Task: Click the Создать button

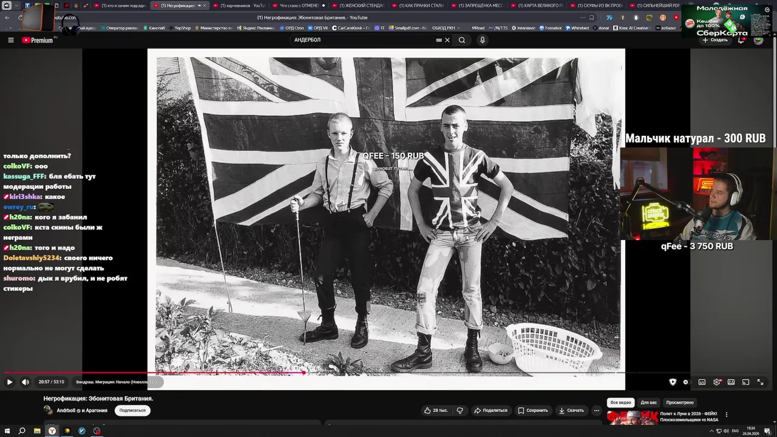Action: point(714,40)
